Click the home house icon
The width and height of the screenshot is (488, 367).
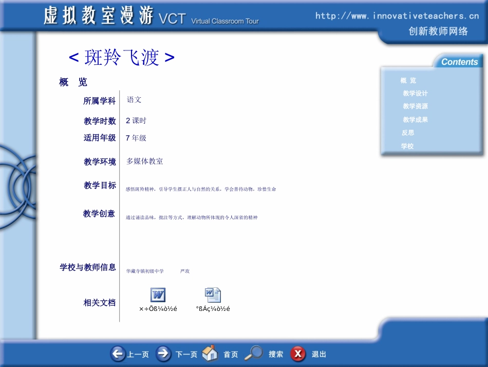coord(210,353)
